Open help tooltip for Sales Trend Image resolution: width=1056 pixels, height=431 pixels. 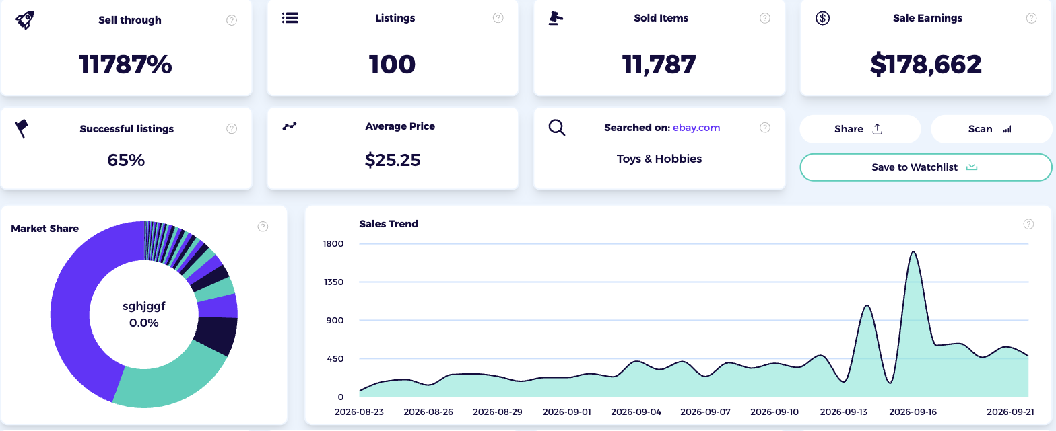click(1028, 224)
